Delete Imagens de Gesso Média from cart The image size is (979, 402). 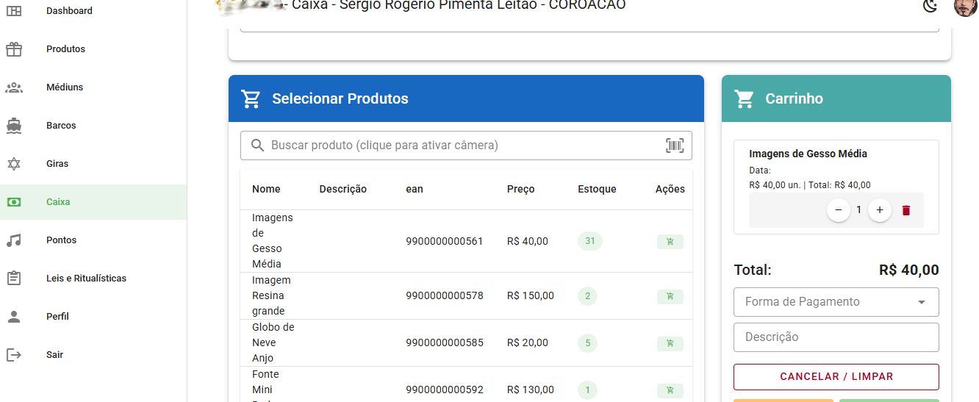tap(906, 210)
